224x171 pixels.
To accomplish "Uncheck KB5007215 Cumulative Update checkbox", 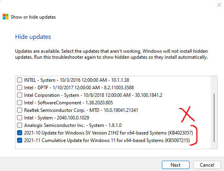I will 19,140.
